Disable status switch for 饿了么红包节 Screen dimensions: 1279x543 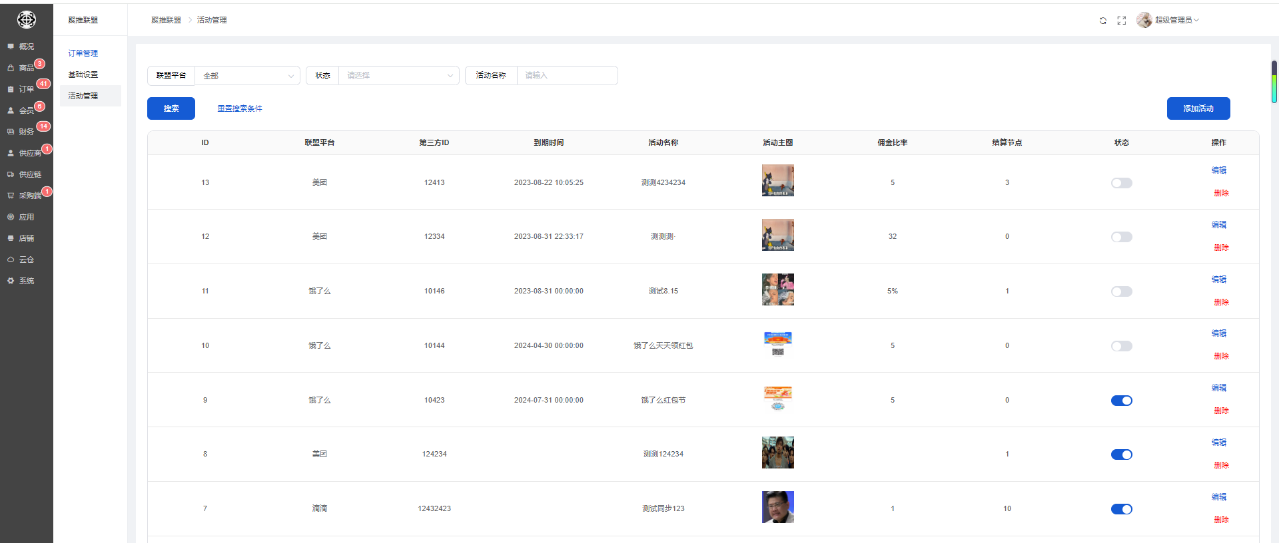(x=1121, y=401)
